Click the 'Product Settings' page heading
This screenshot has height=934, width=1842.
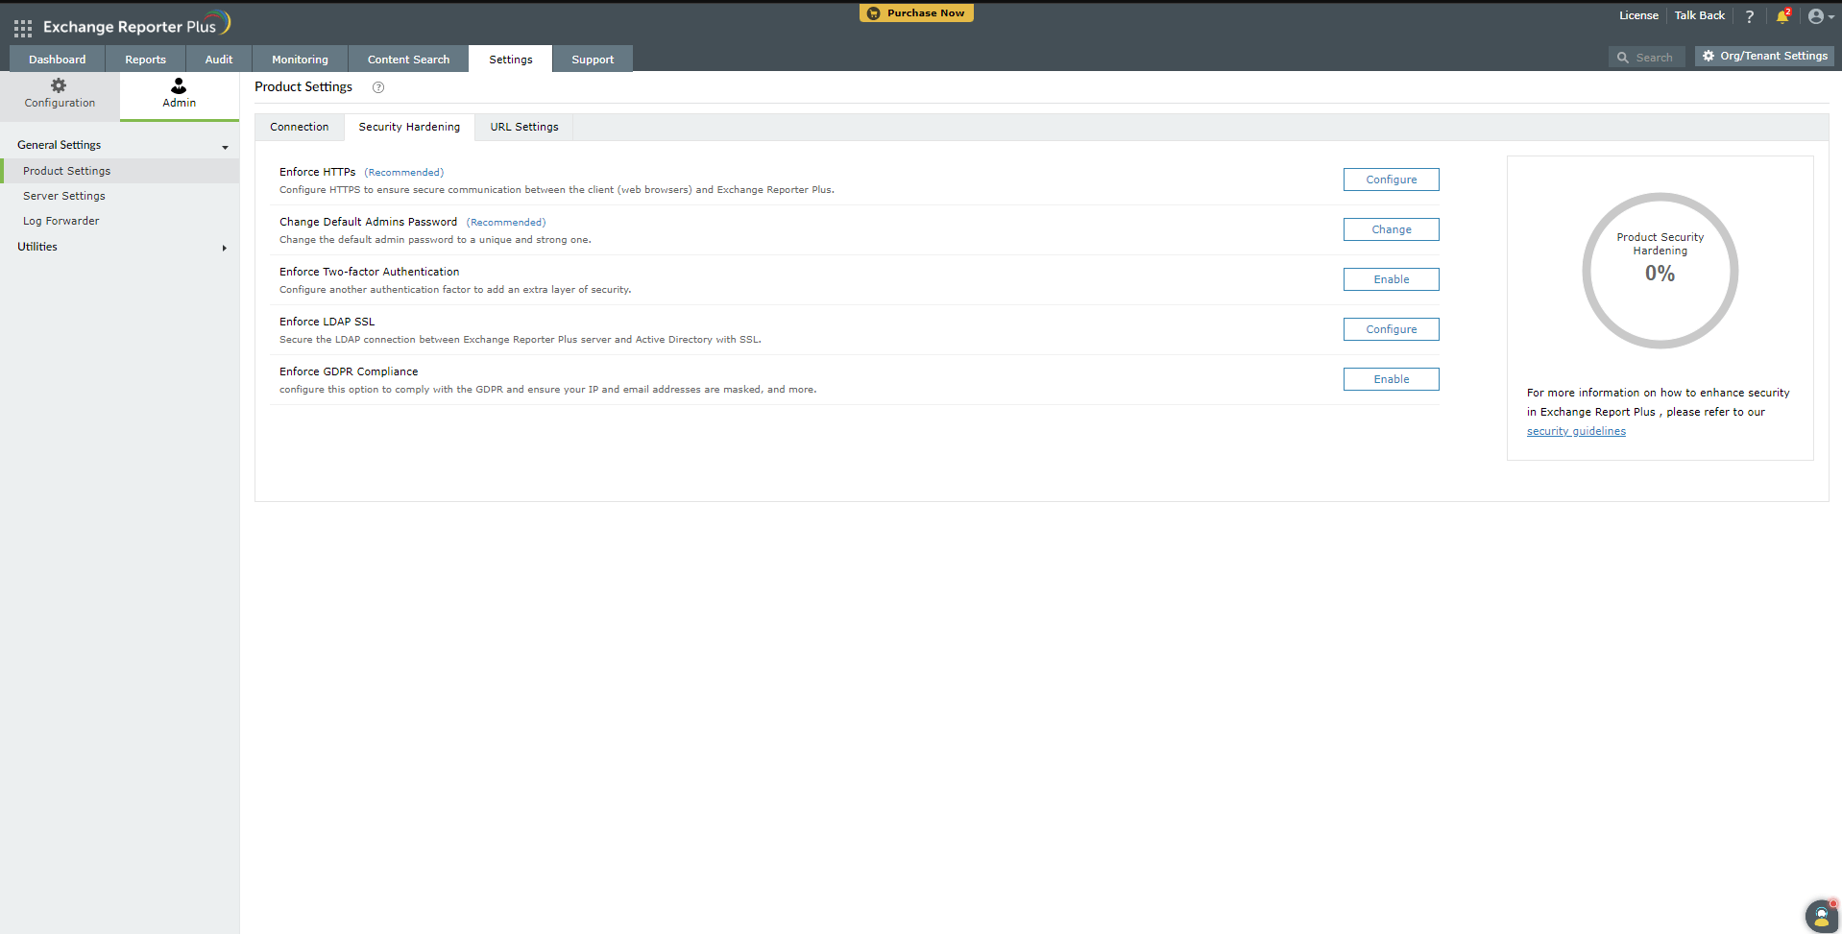303,86
